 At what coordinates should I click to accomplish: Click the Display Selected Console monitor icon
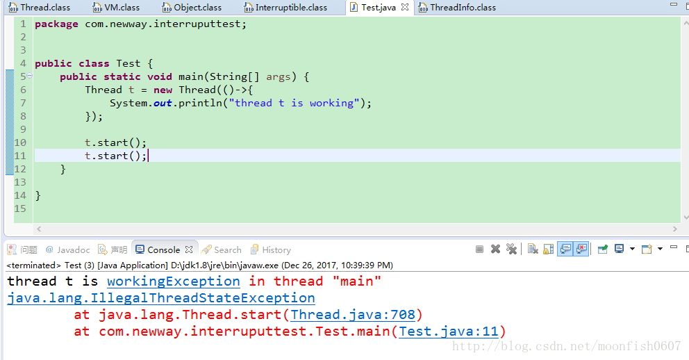coord(619,249)
